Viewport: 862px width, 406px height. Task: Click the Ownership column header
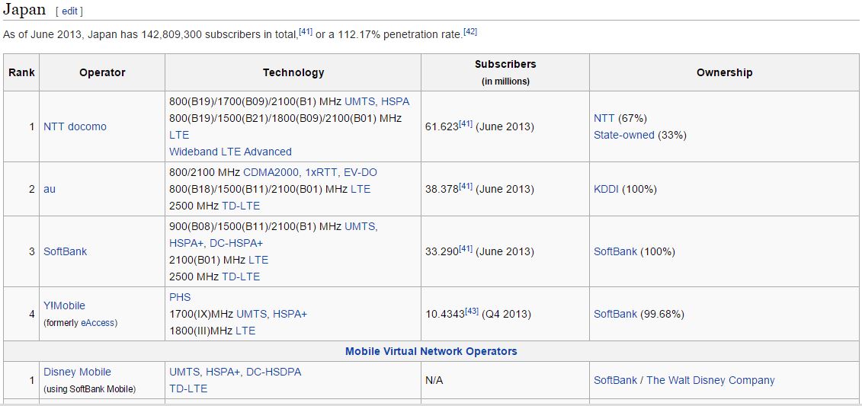coord(724,72)
